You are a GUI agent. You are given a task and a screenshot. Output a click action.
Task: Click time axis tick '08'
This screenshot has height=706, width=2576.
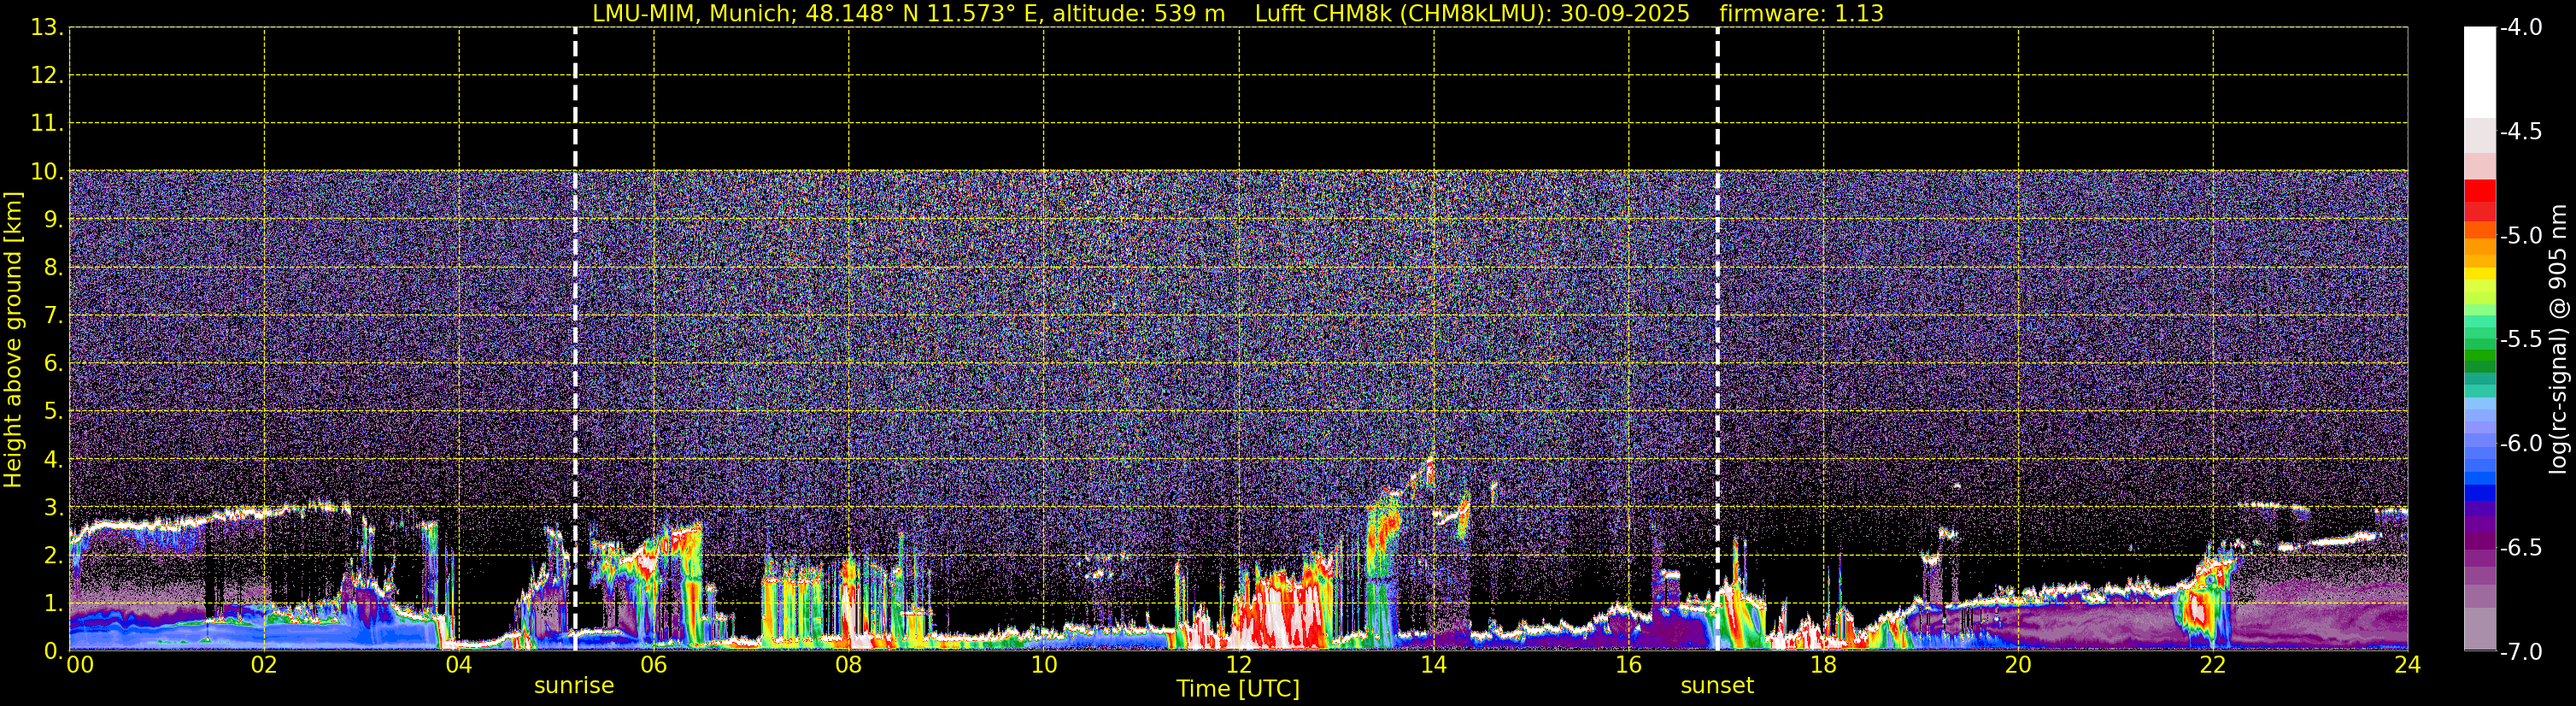click(x=848, y=665)
